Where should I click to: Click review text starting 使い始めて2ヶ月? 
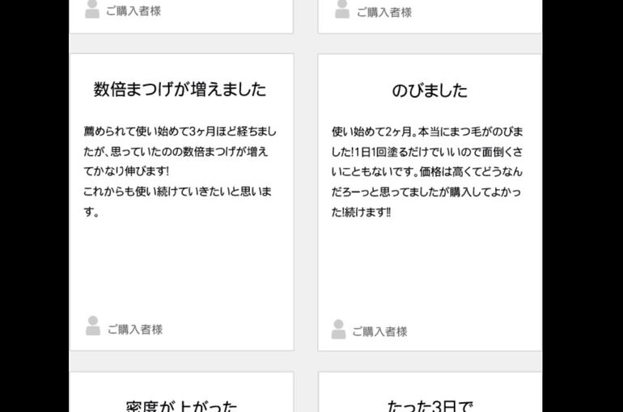[427, 171]
